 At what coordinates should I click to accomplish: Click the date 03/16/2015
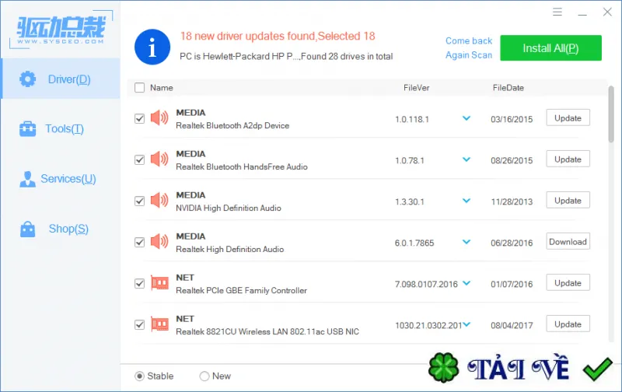512,119
